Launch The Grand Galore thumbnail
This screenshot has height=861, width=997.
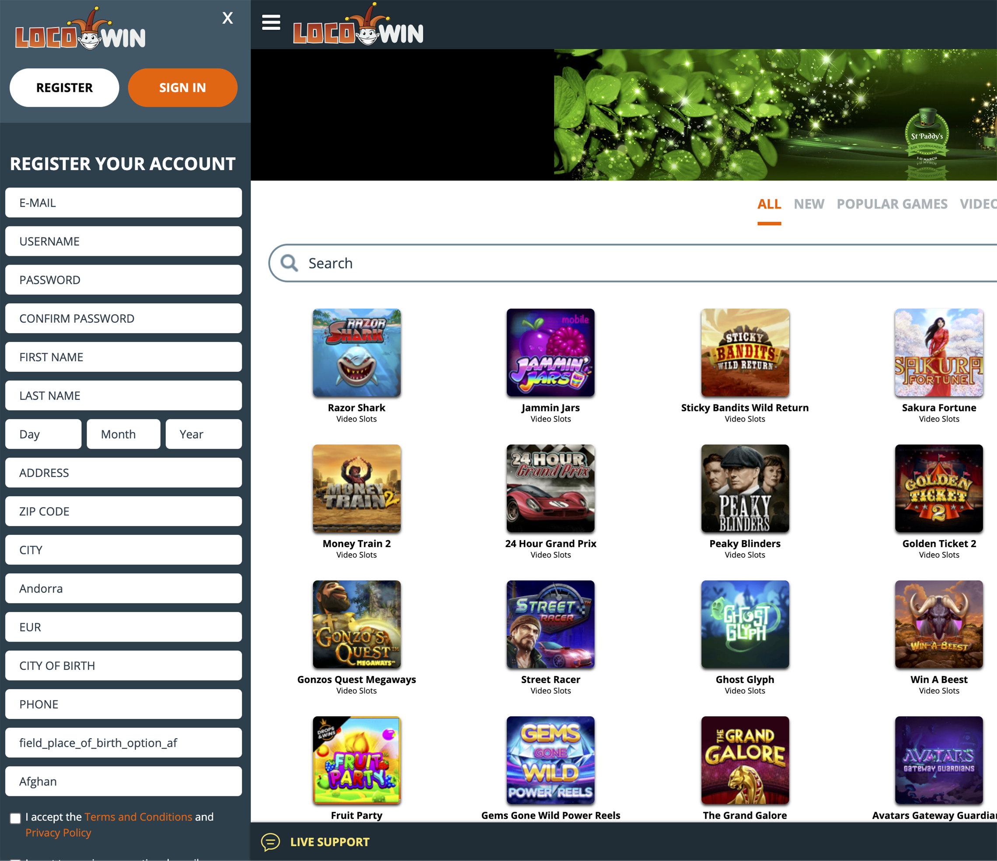click(x=745, y=760)
